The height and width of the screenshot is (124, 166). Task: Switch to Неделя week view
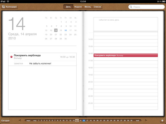78,7
